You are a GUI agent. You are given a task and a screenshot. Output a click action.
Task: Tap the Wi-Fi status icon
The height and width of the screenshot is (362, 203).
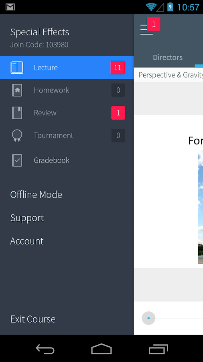point(151,7)
